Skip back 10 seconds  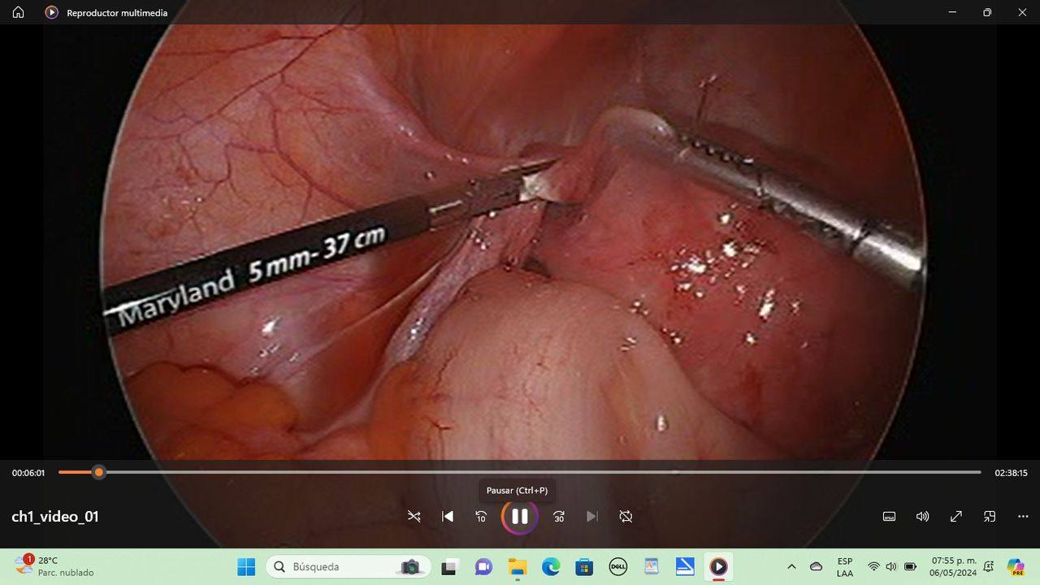pyautogui.click(x=481, y=517)
